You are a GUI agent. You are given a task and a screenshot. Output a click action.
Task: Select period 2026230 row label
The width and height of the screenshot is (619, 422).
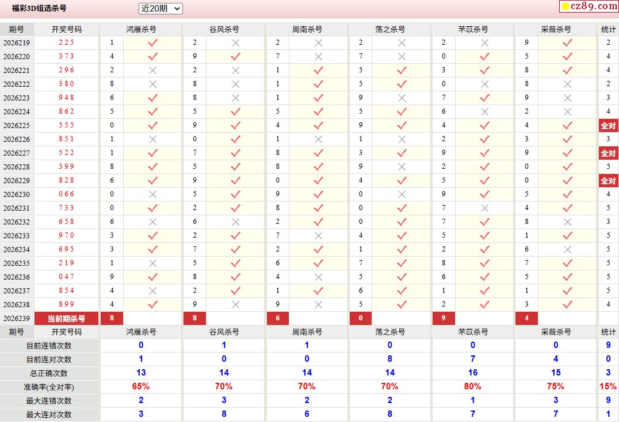pyautogui.click(x=17, y=194)
